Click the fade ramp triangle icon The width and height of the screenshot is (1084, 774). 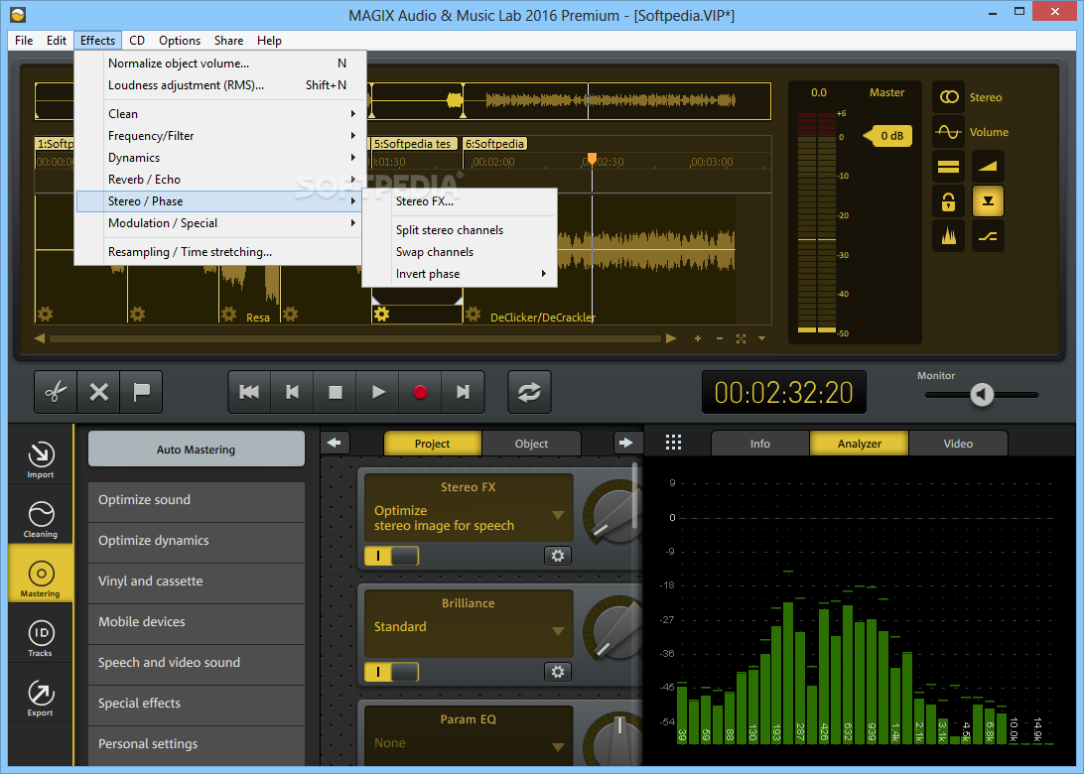click(x=988, y=167)
